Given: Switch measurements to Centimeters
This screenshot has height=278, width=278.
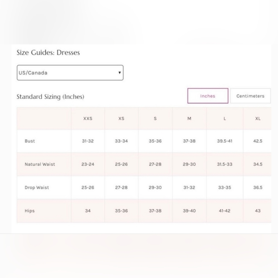Looking at the screenshot, I should click(x=250, y=96).
